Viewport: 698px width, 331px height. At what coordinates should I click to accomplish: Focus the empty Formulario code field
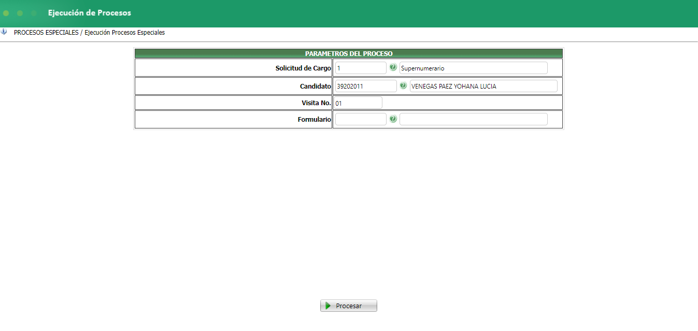361,119
